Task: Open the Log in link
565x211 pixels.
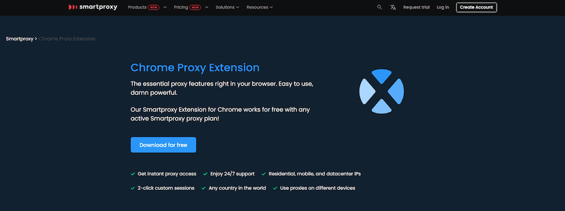Action: coord(443,7)
